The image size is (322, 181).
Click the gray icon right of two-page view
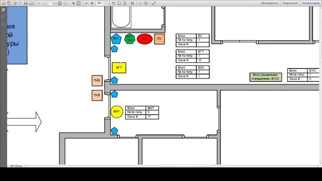(x=132, y=3)
